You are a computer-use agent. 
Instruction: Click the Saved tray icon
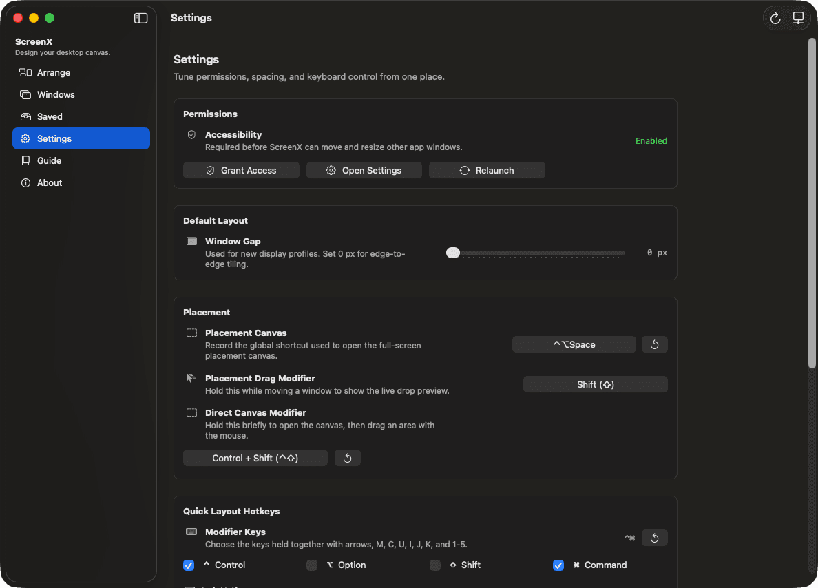point(25,116)
